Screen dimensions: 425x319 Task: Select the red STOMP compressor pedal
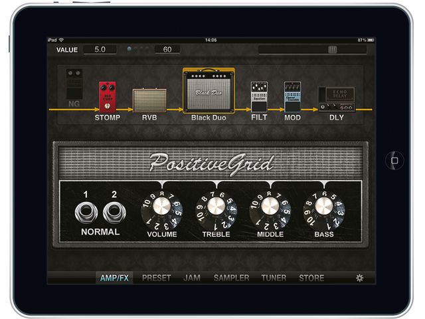tap(108, 97)
